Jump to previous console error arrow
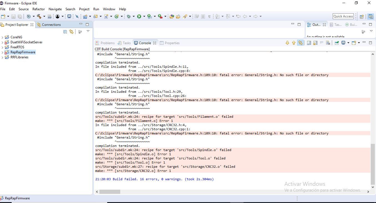 [294, 43]
